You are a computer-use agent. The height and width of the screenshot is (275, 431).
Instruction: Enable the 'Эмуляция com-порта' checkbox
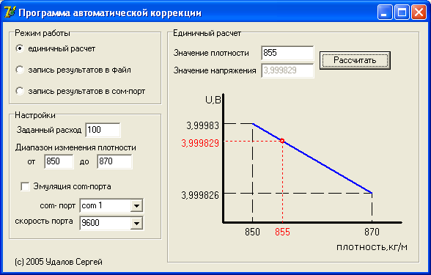coord(25,186)
